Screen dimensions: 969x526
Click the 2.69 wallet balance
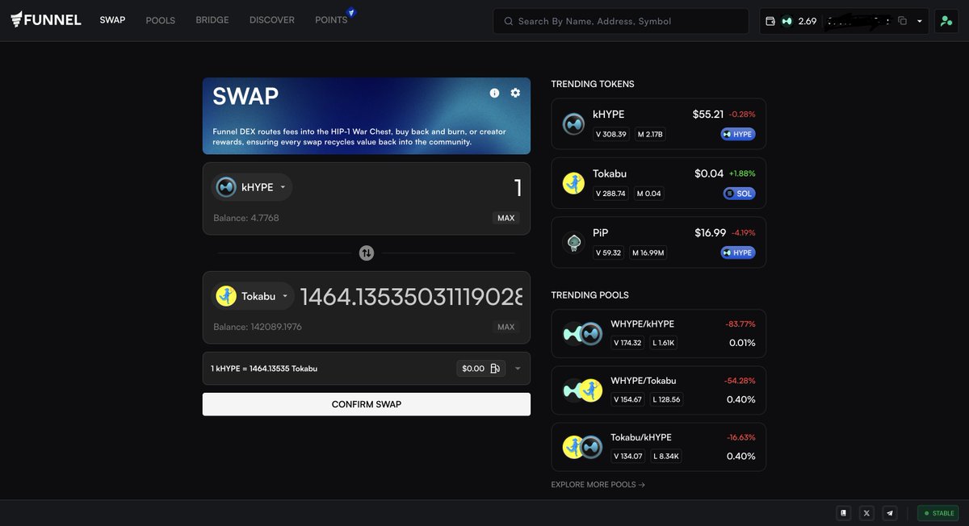click(807, 21)
